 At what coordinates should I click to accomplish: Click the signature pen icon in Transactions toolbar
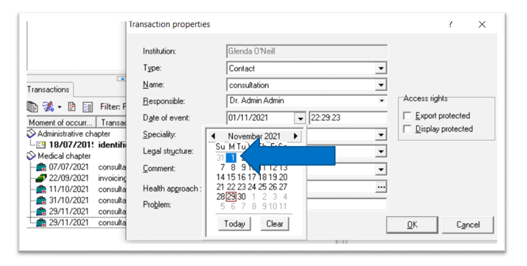pyautogui.click(x=48, y=107)
